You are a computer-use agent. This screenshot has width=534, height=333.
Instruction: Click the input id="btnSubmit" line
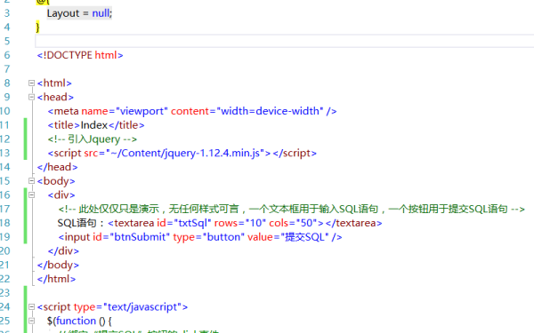(200, 237)
